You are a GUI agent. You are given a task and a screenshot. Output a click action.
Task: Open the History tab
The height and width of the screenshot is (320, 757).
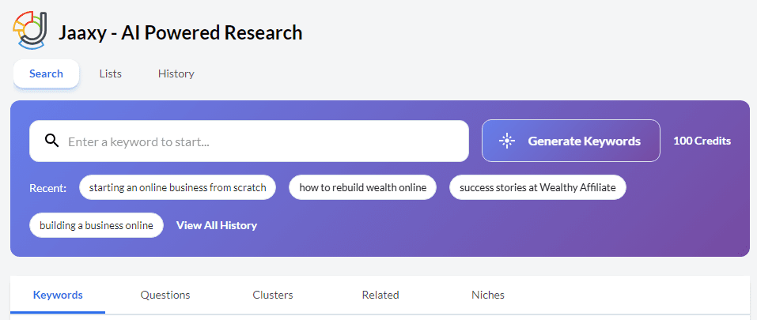point(176,73)
